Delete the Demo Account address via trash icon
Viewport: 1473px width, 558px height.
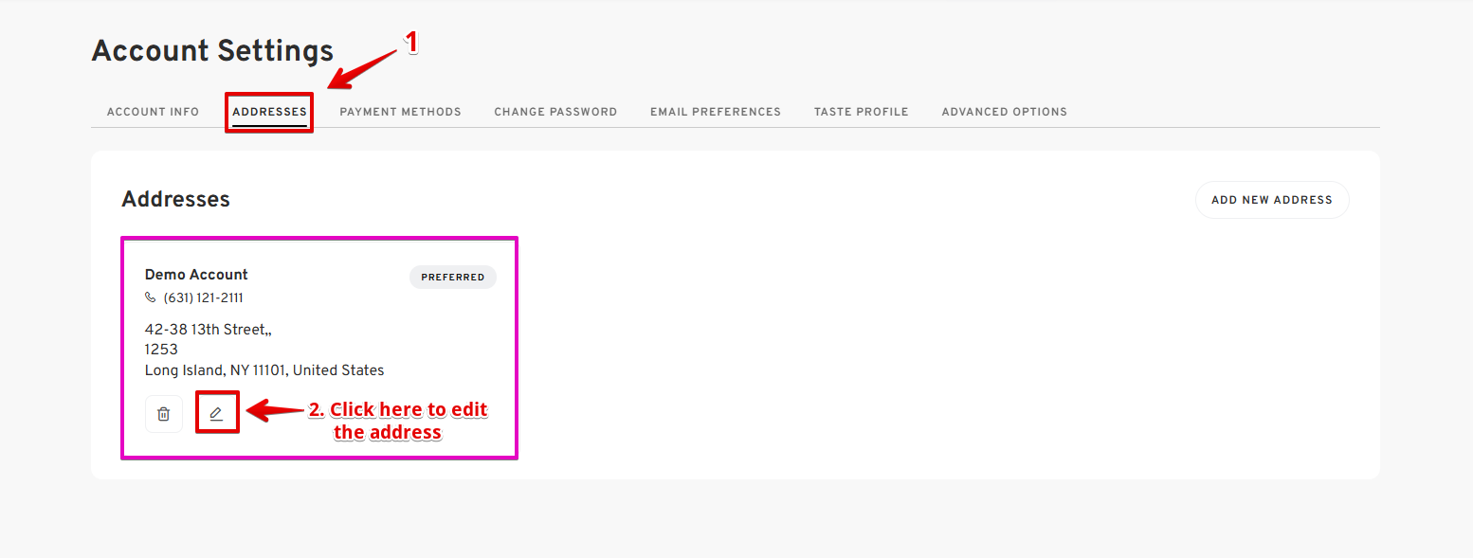coord(164,414)
